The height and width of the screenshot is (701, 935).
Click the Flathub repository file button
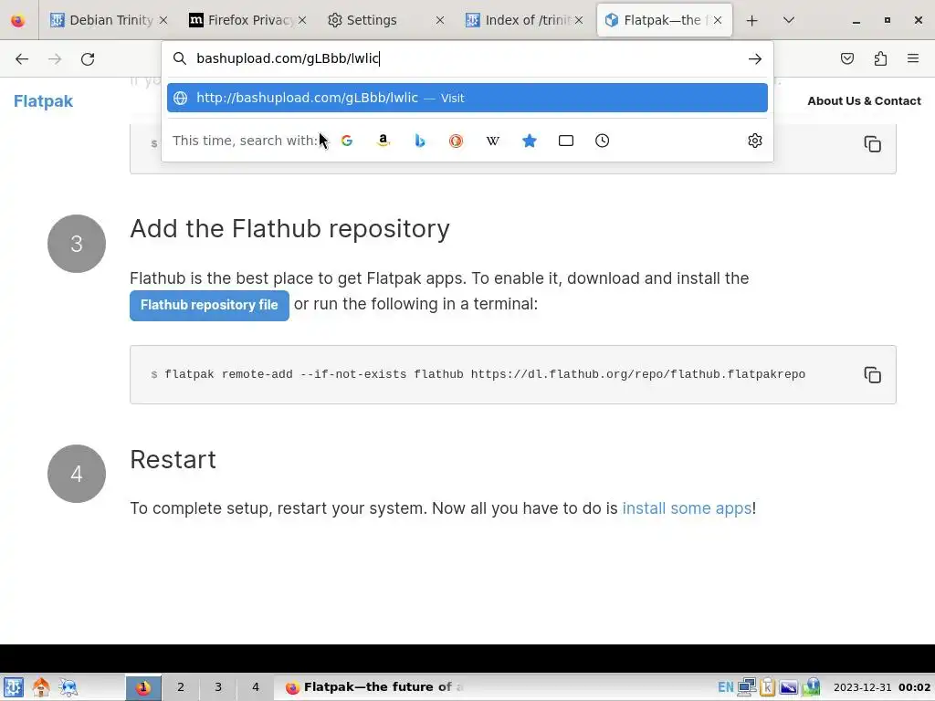pyautogui.click(x=209, y=305)
